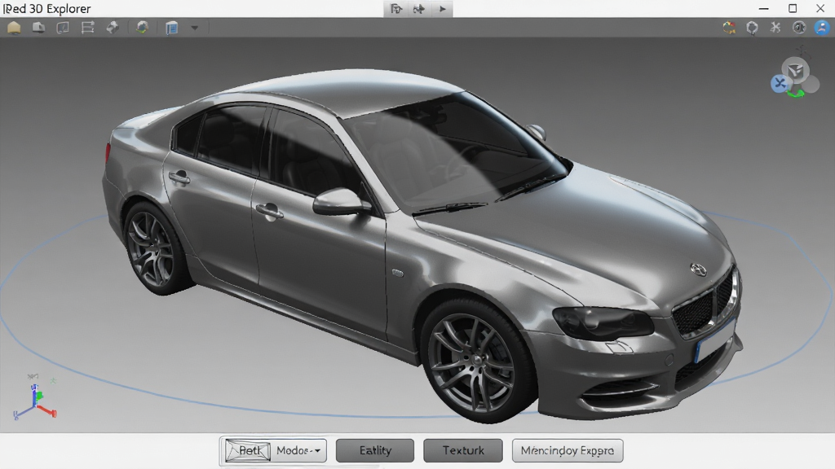Screen dimensions: 835x469
Task: Click the driver side mirror on the car
Action: 339,202
